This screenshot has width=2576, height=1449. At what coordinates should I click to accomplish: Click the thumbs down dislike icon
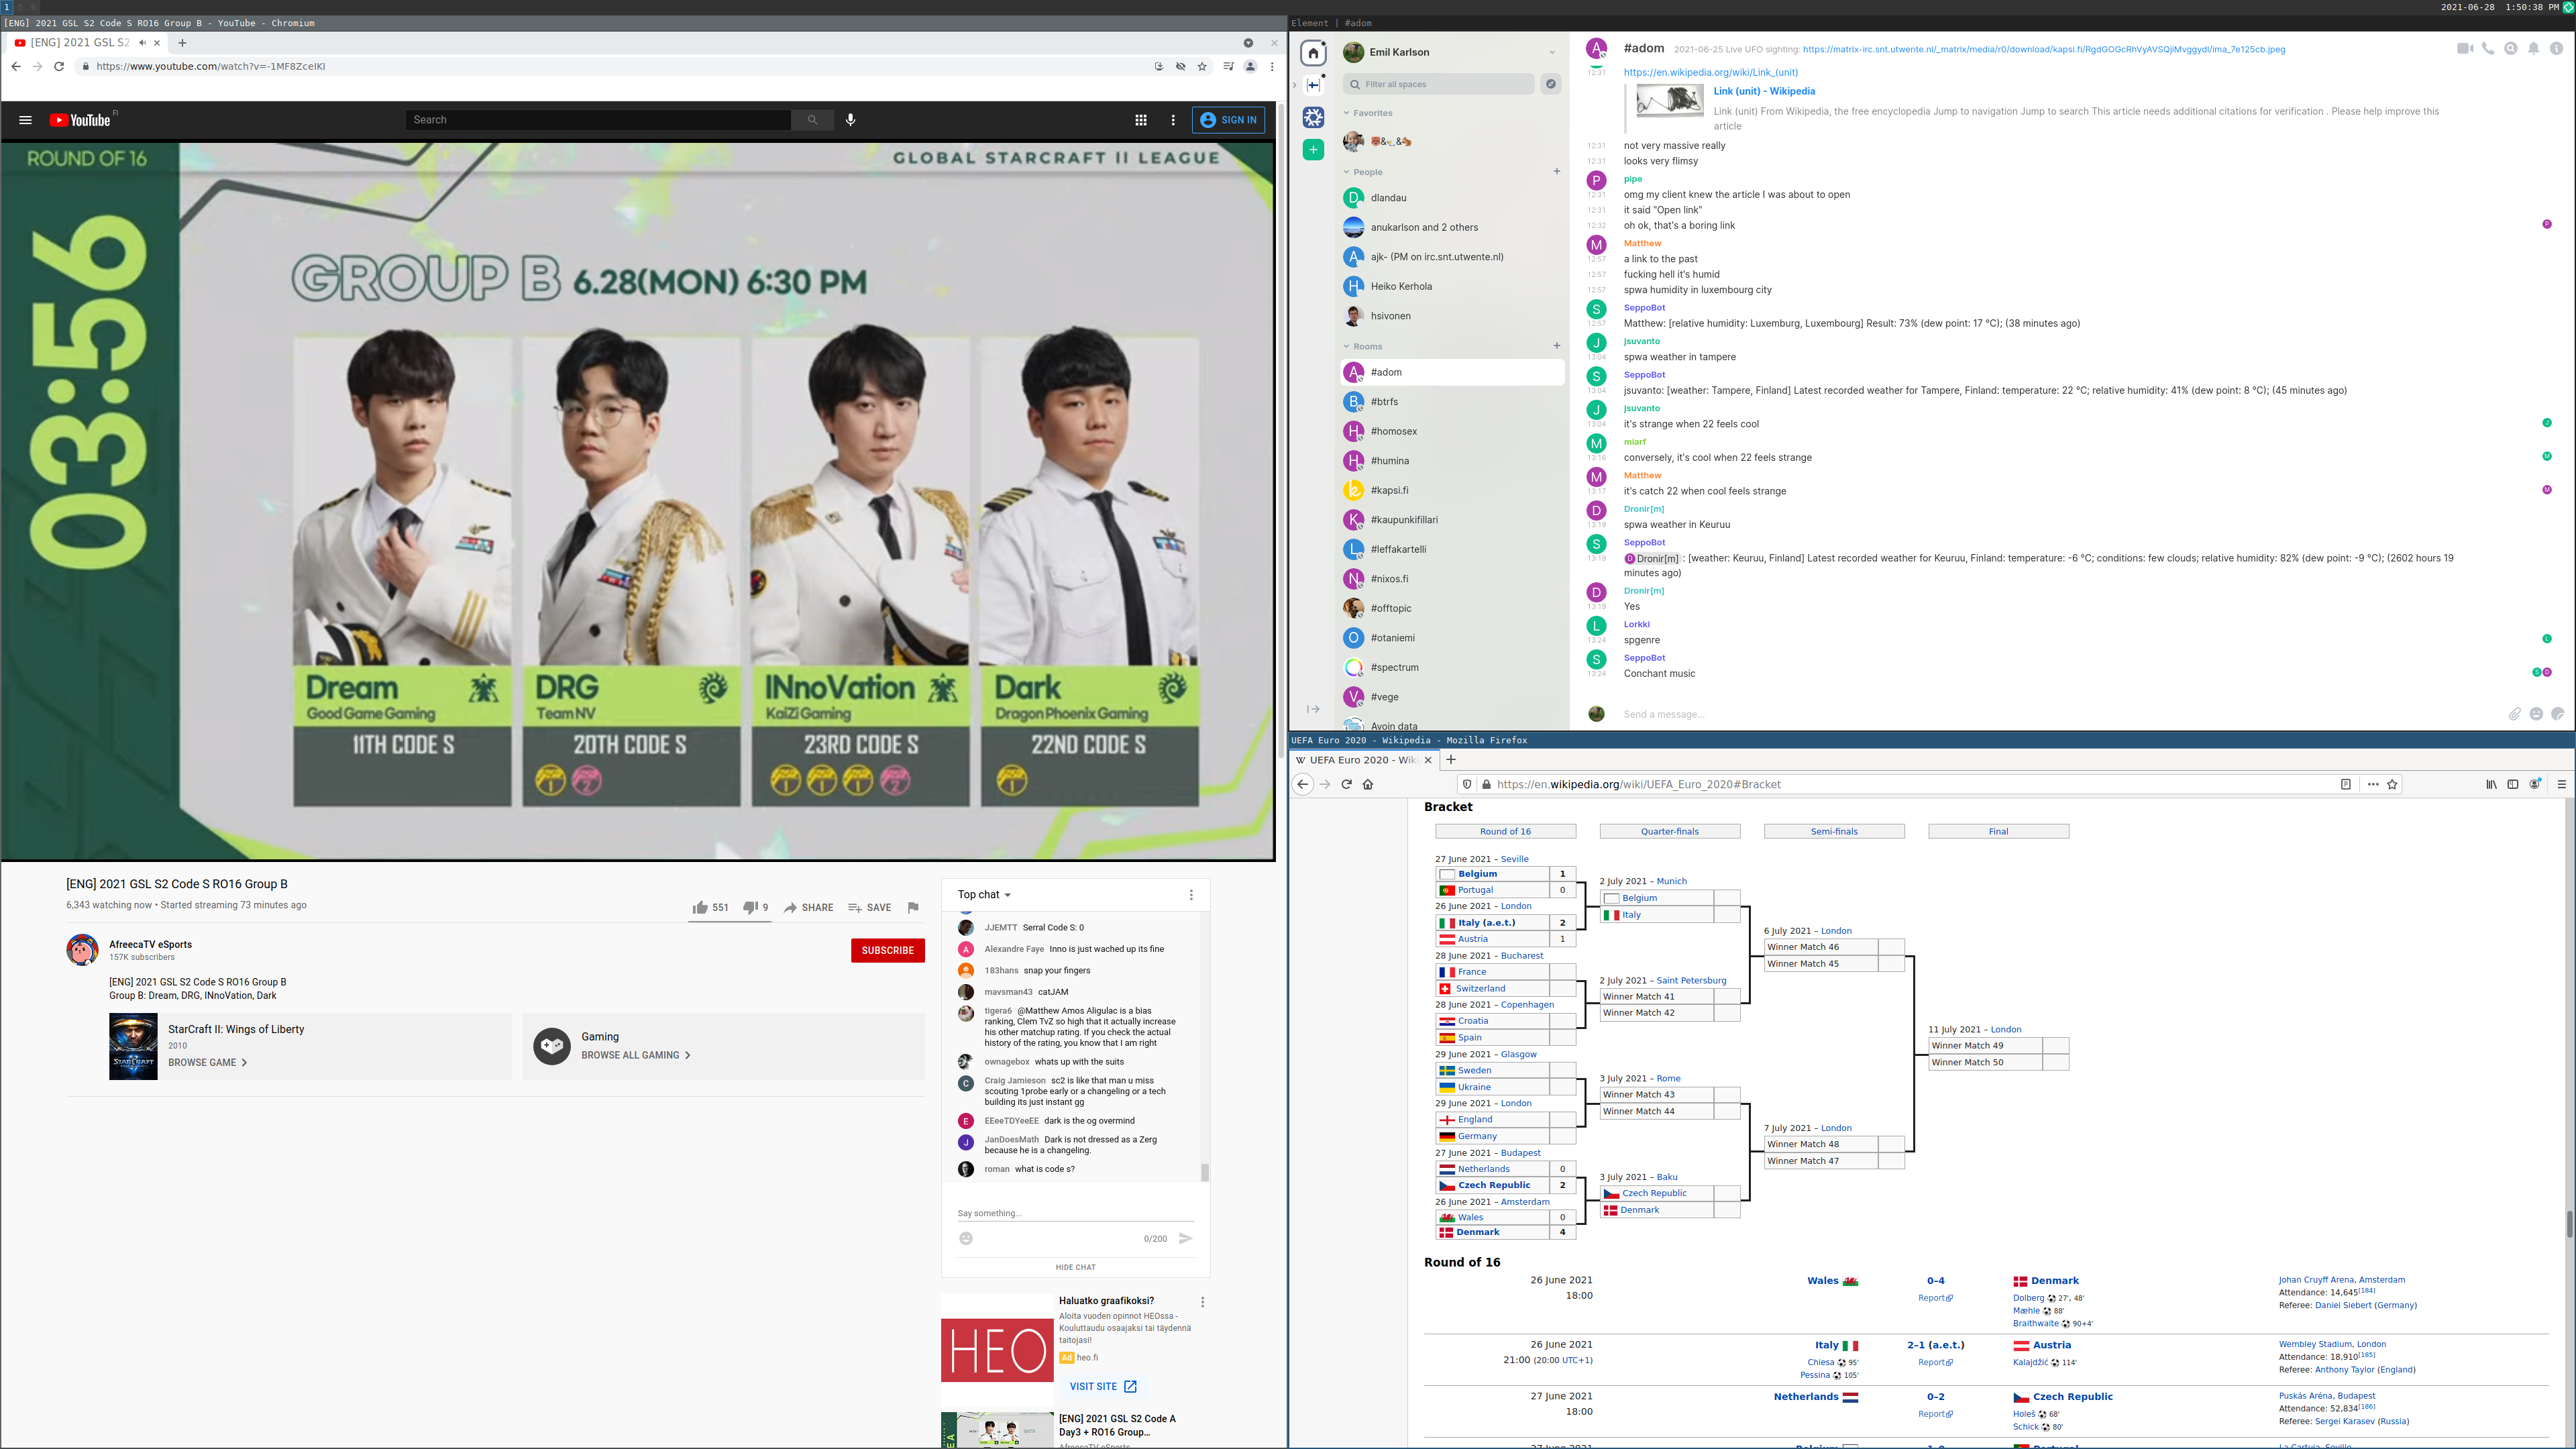(750, 907)
